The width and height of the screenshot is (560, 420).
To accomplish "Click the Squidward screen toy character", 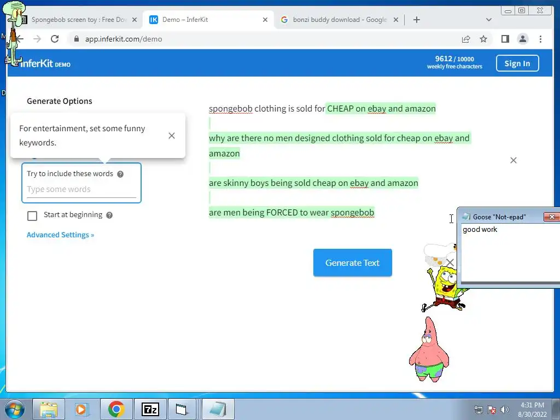I will pos(14,34).
